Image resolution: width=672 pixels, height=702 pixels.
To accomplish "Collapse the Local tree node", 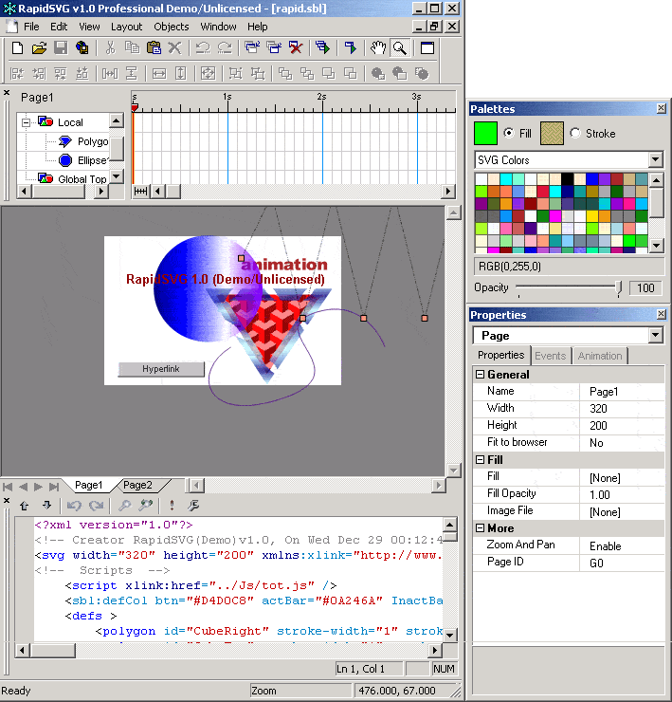I will pyautogui.click(x=26, y=122).
